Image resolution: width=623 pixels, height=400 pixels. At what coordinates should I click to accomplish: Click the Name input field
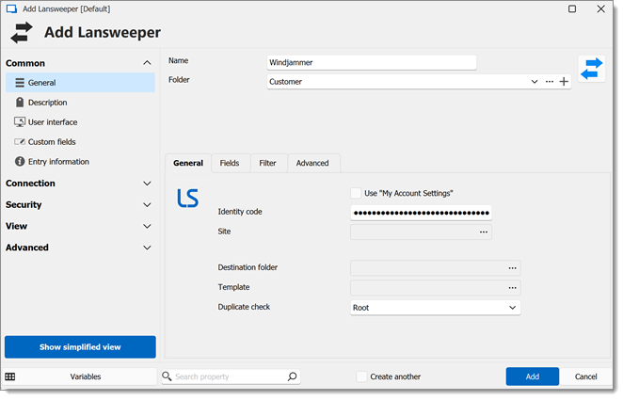click(x=372, y=62)
